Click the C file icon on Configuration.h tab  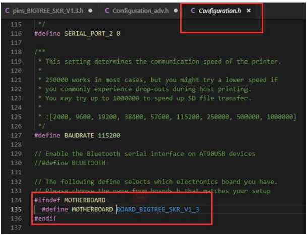(193, 10)
